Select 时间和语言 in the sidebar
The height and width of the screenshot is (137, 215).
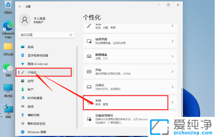(x=47, y=98)
